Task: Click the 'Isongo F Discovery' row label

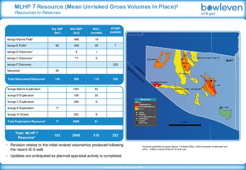Action: (19, 64)
